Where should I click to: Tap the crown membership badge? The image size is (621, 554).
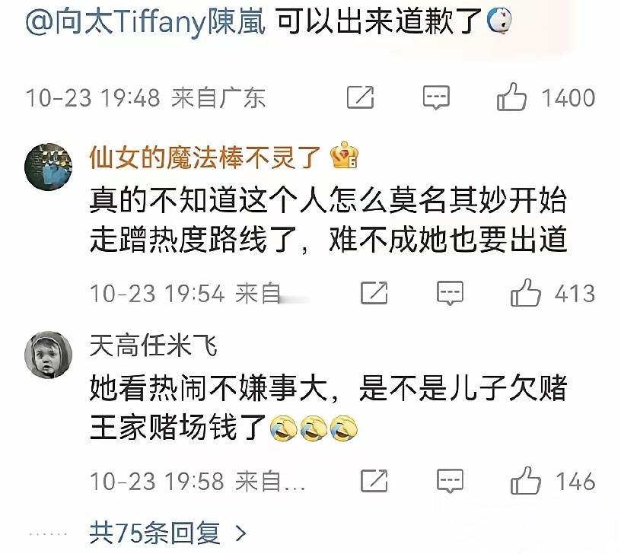(344, 155)
